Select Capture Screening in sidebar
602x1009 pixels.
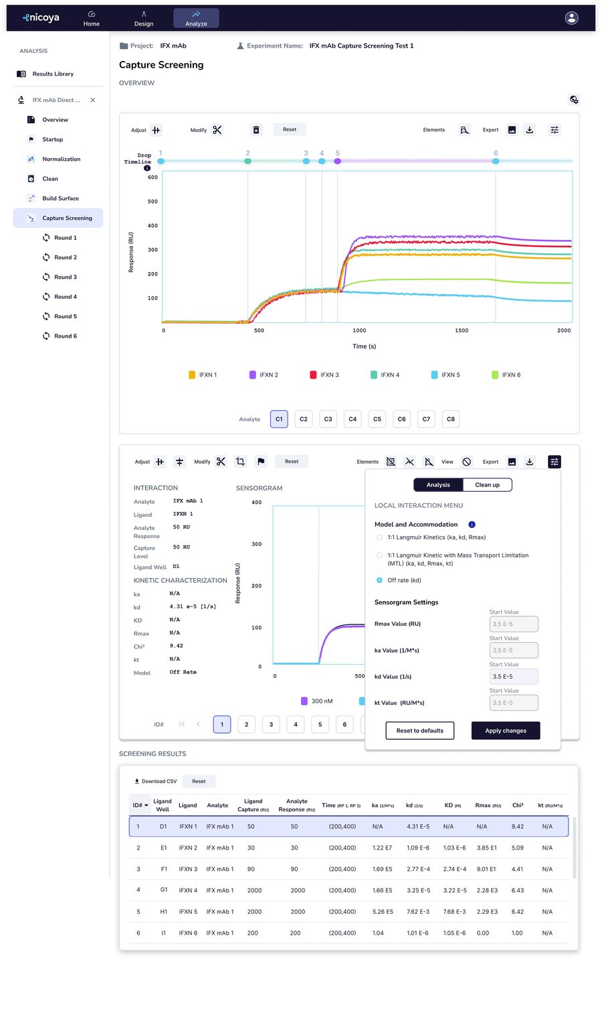[58, 218]
